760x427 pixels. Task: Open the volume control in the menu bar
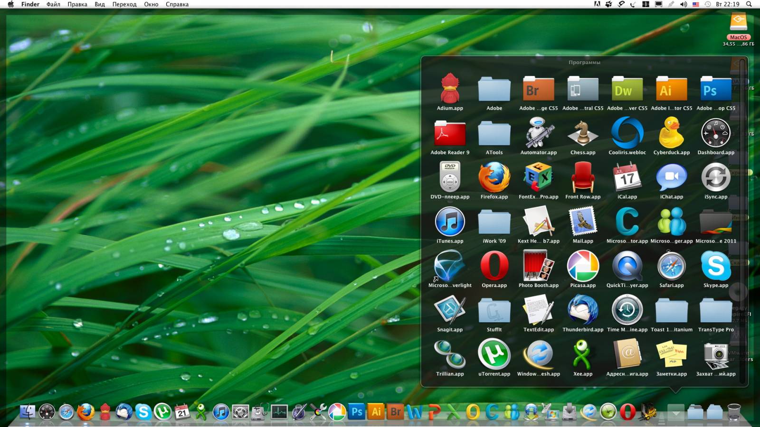684,4
